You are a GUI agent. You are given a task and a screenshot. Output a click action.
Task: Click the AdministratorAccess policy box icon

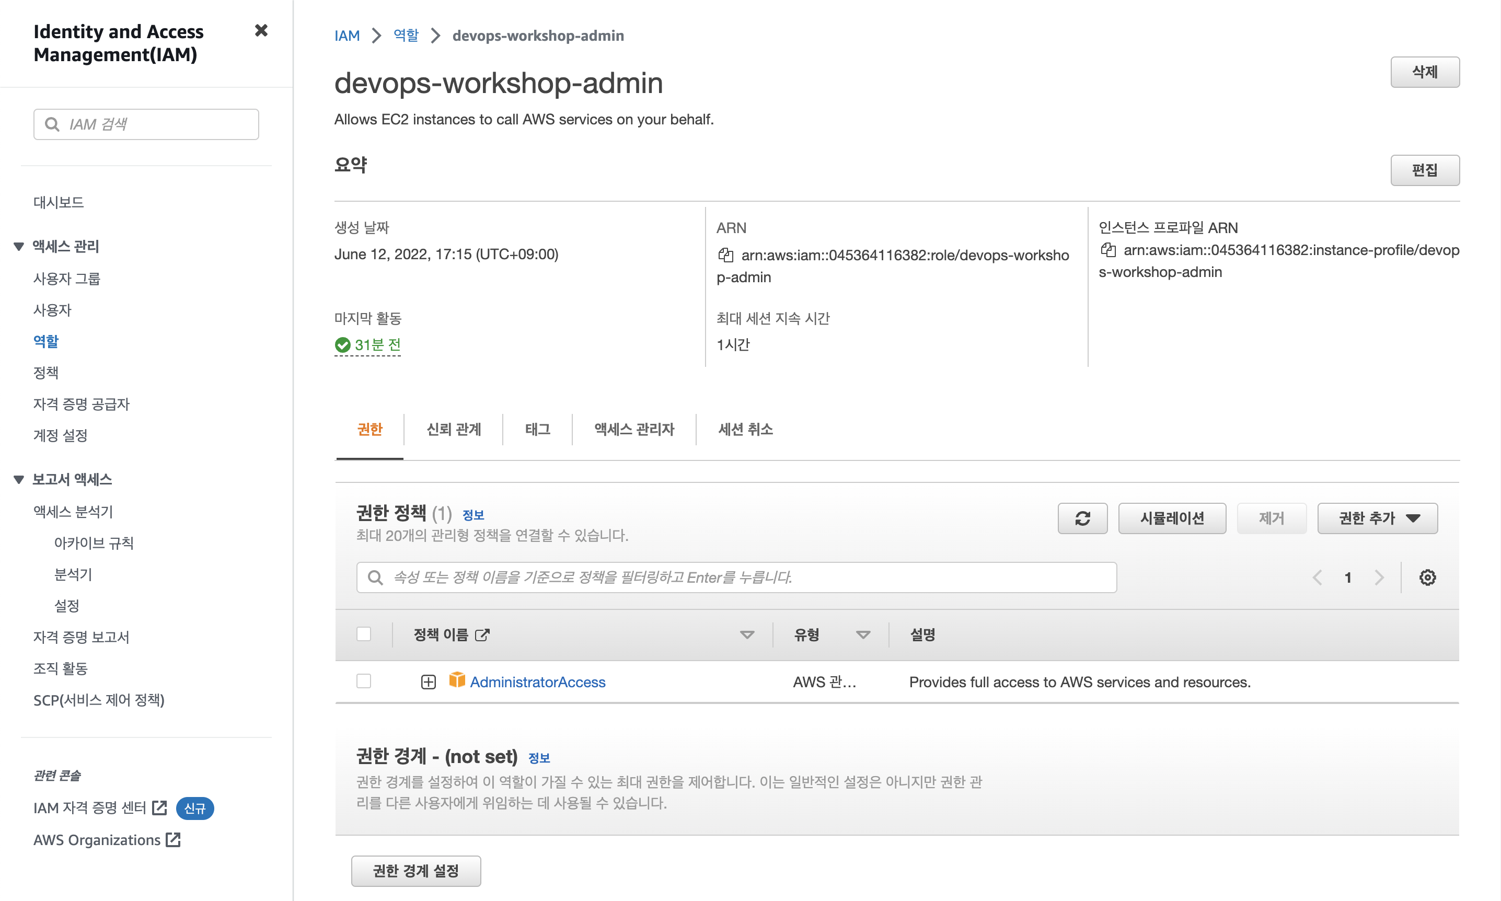456,680
